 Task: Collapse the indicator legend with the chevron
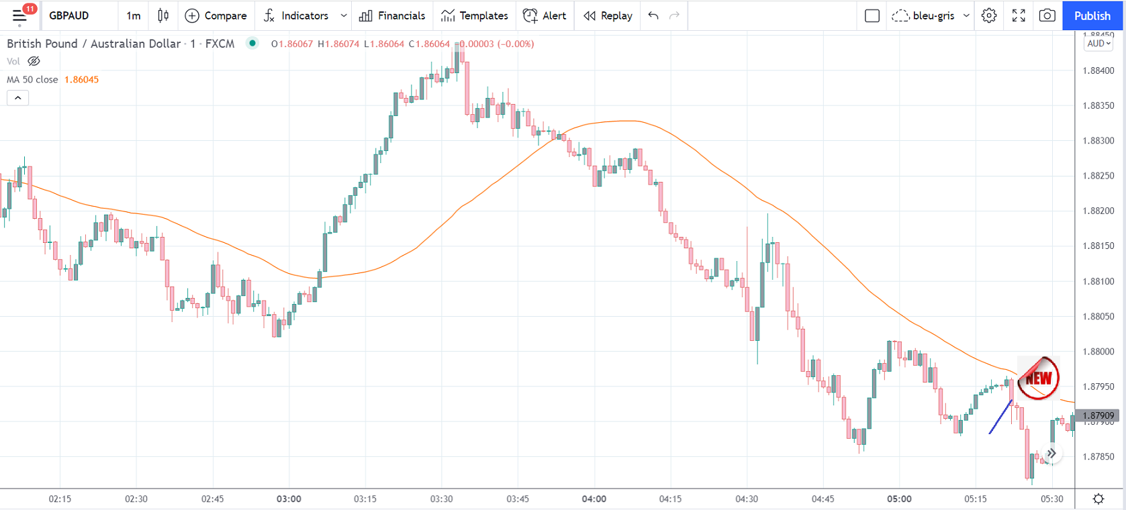(x=18, y=98)
